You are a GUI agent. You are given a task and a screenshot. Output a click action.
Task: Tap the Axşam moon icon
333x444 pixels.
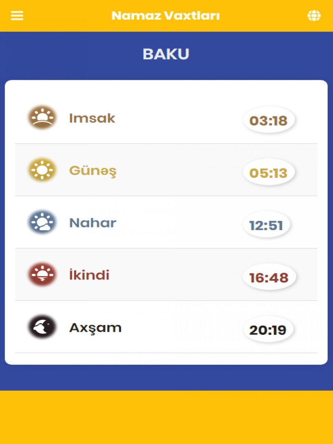pos(42,327)
